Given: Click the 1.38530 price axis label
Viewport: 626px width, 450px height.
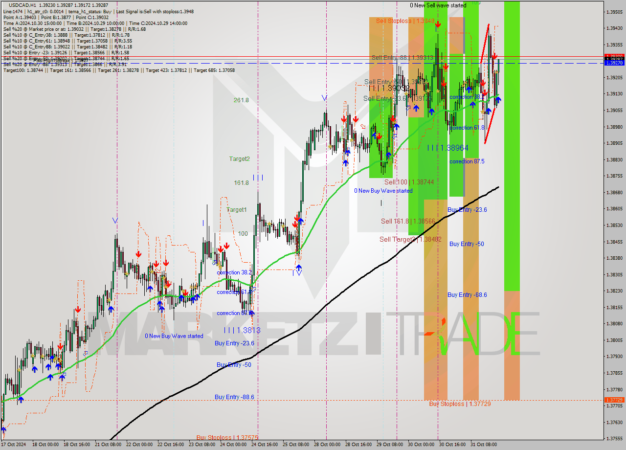Looking at the screenshot, I should (x=614, y=225).
